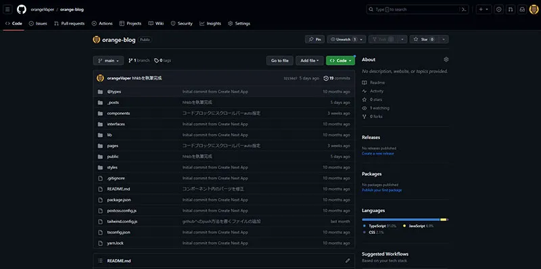Viewport: 541px width, 269px height.
Task: Click the commit author avatar
Action: (100, 78)
